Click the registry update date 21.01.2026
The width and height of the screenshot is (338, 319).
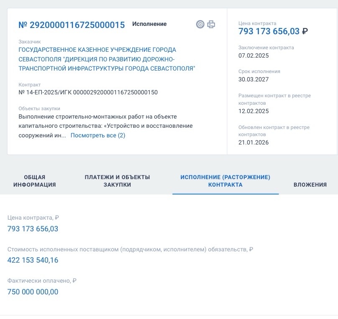(x=253, y=142)
